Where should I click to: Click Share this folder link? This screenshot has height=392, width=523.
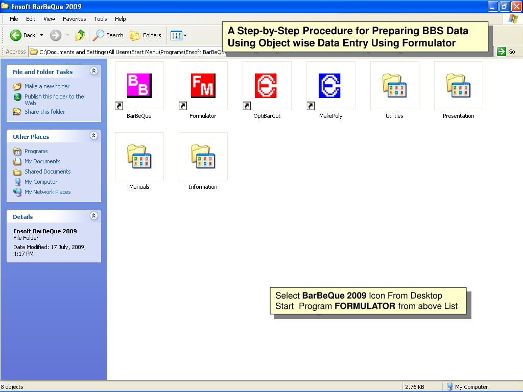click(x=45, y=112)
